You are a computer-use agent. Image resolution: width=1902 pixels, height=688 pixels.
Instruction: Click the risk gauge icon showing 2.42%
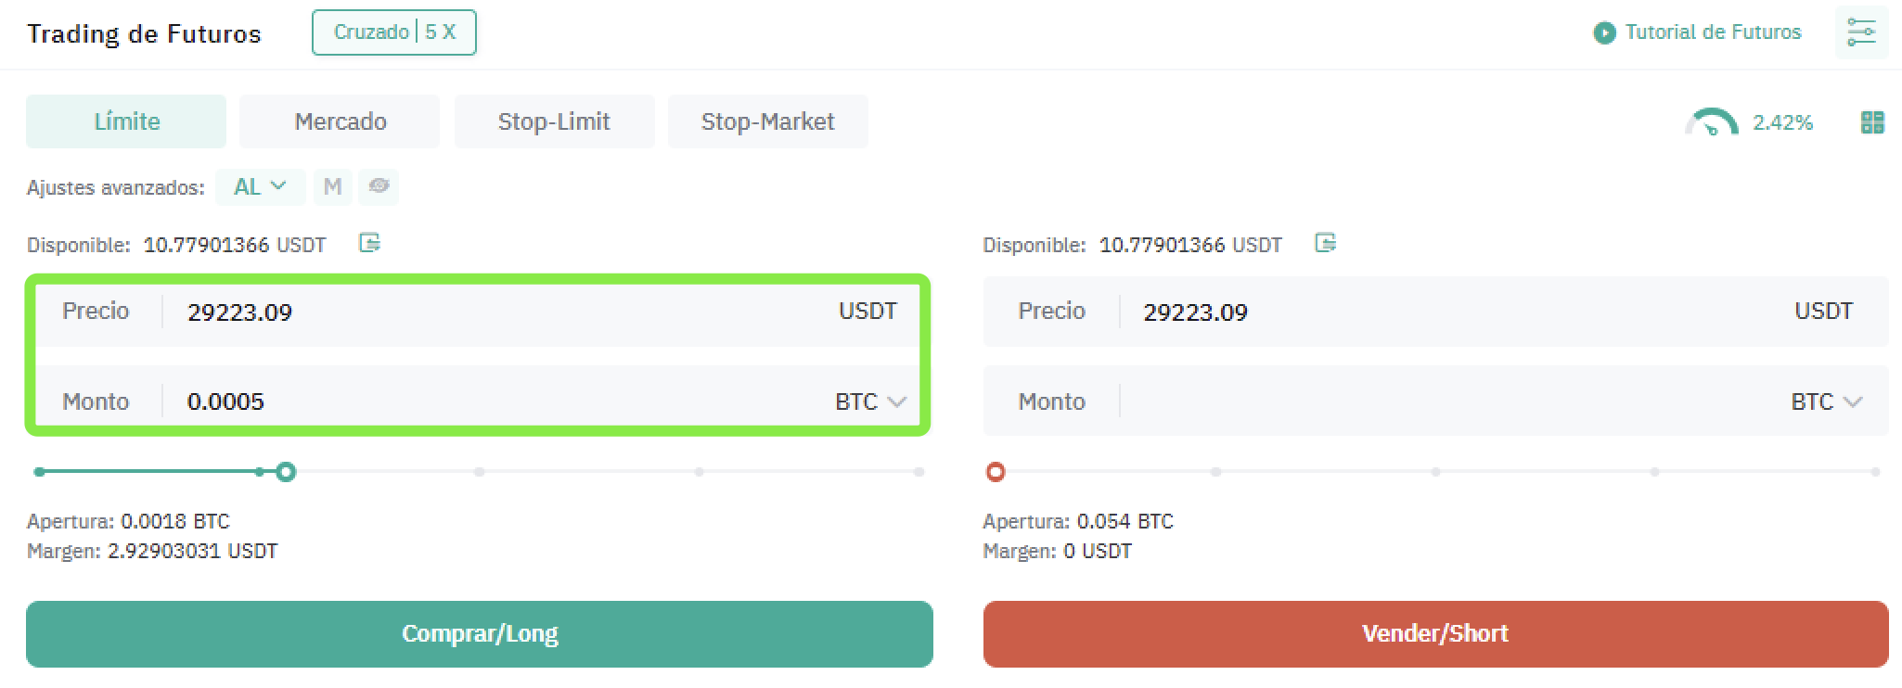1711,122
